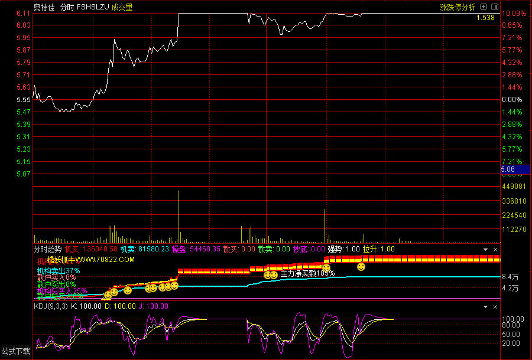Click the 5.55 previous-close price label
532x360 pixels.
(x=24, y=100)
